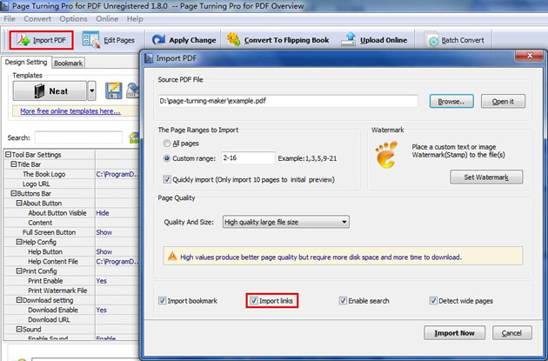Collapse Title Bar tree node
Screen dimensions: 548x361
pos(13,164)
